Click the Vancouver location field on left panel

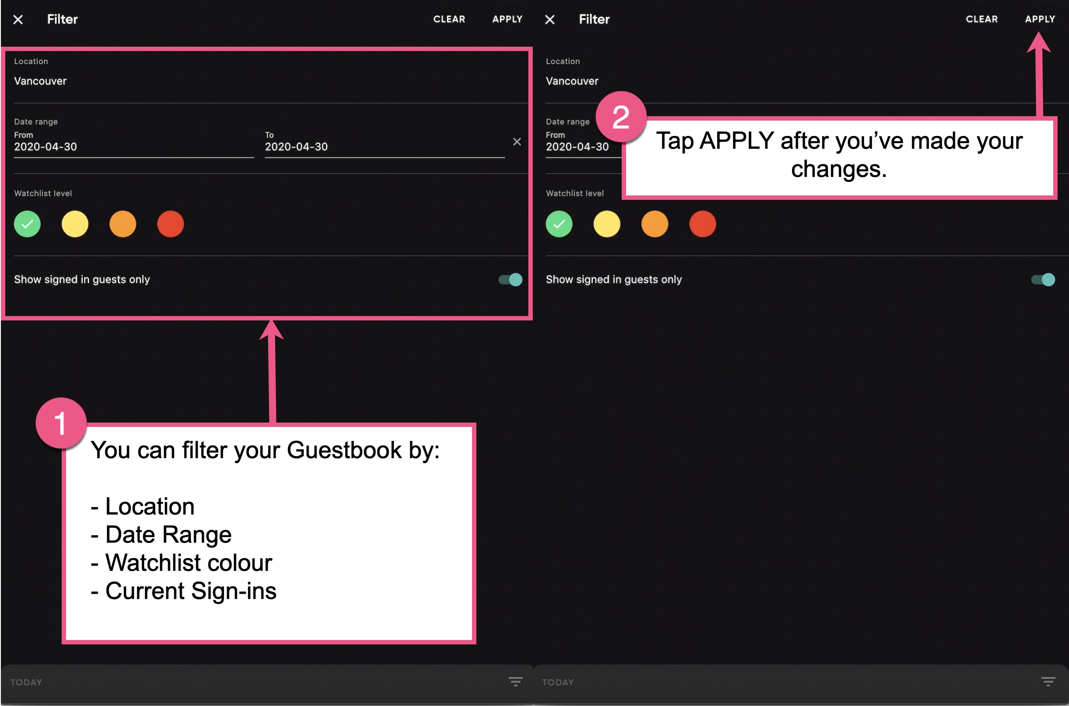tap(40, 81)
